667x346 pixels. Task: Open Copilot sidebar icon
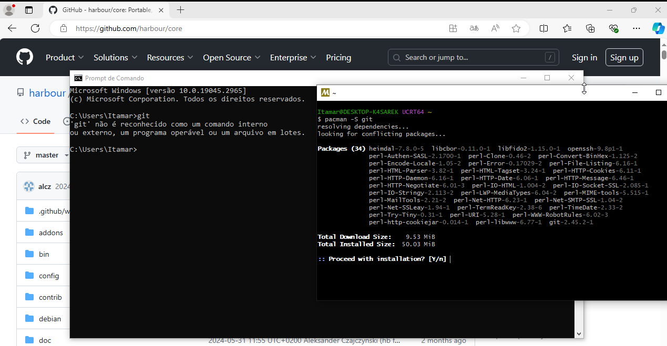pyautogui.click(x=658, y=28)
